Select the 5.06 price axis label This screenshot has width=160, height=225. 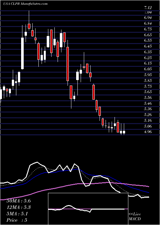point(148,126)
